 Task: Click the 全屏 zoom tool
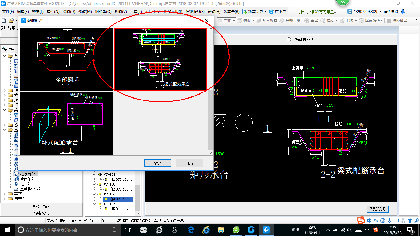(311, 21)
